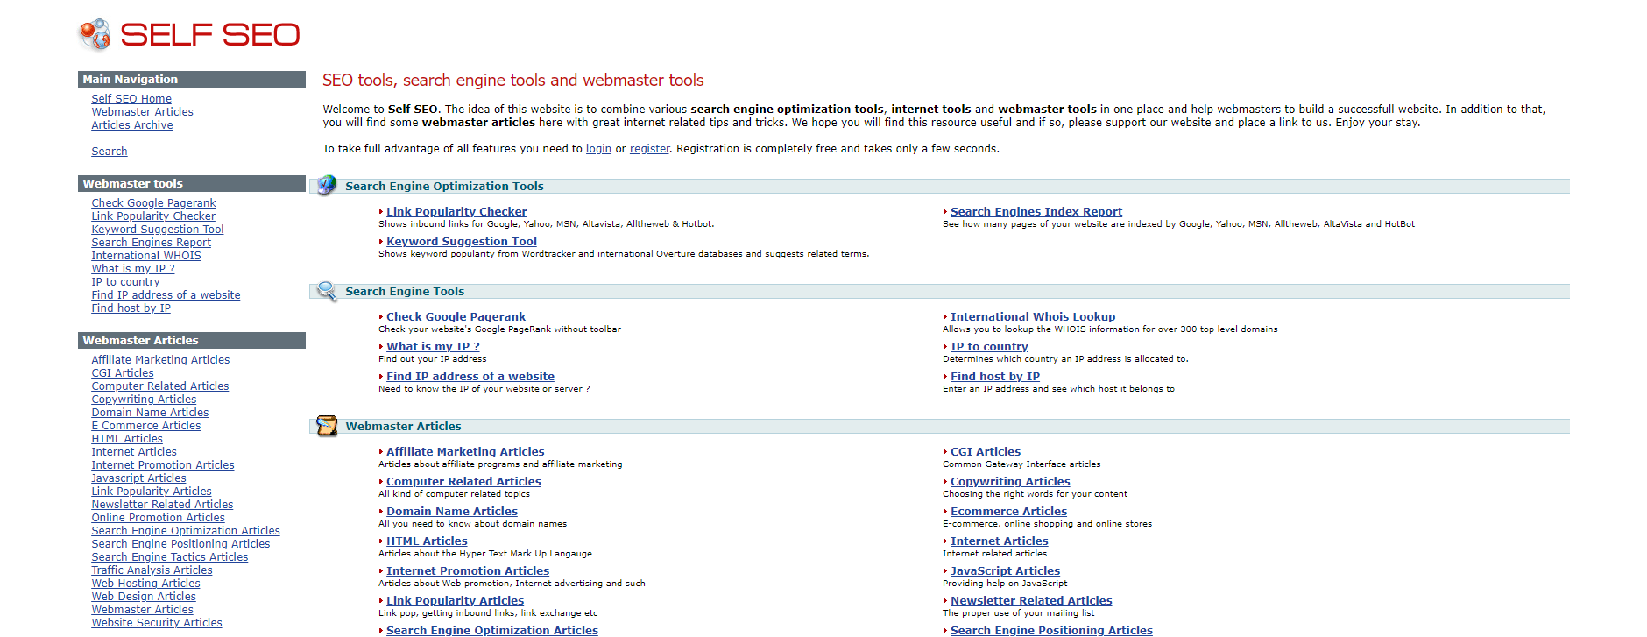1647x637 pixels.
Task: Open Link Popularity Articles in sidebar
Action: (152, 492)
